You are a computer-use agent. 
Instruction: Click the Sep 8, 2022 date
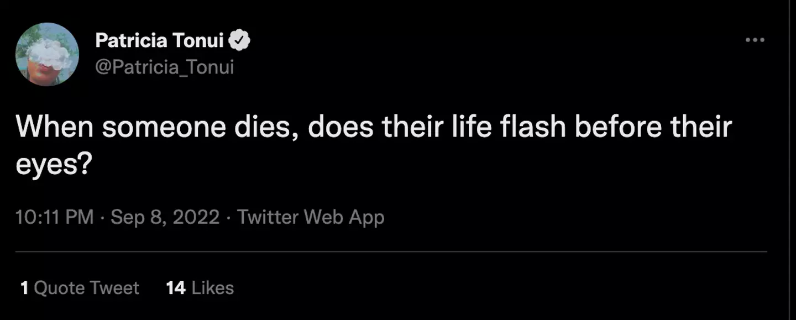(165, 217)
